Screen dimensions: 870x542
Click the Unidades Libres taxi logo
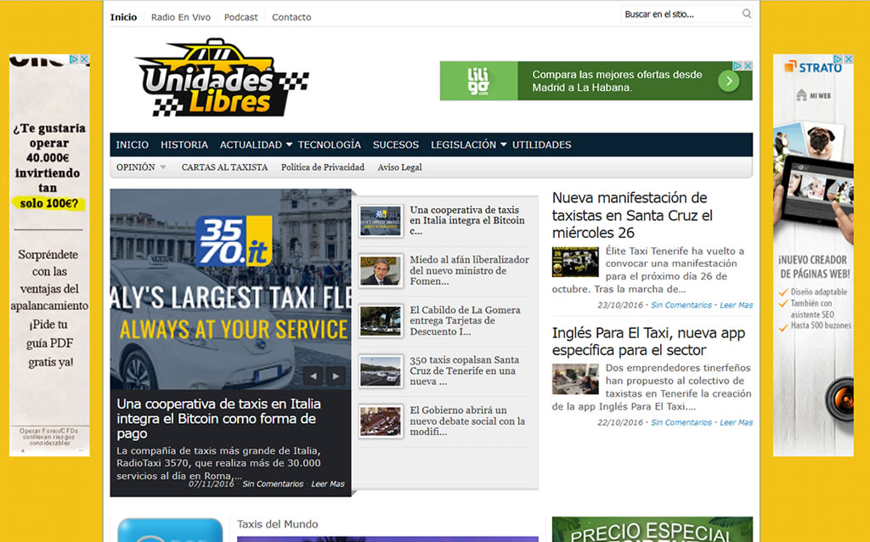[x=223, y=79]
